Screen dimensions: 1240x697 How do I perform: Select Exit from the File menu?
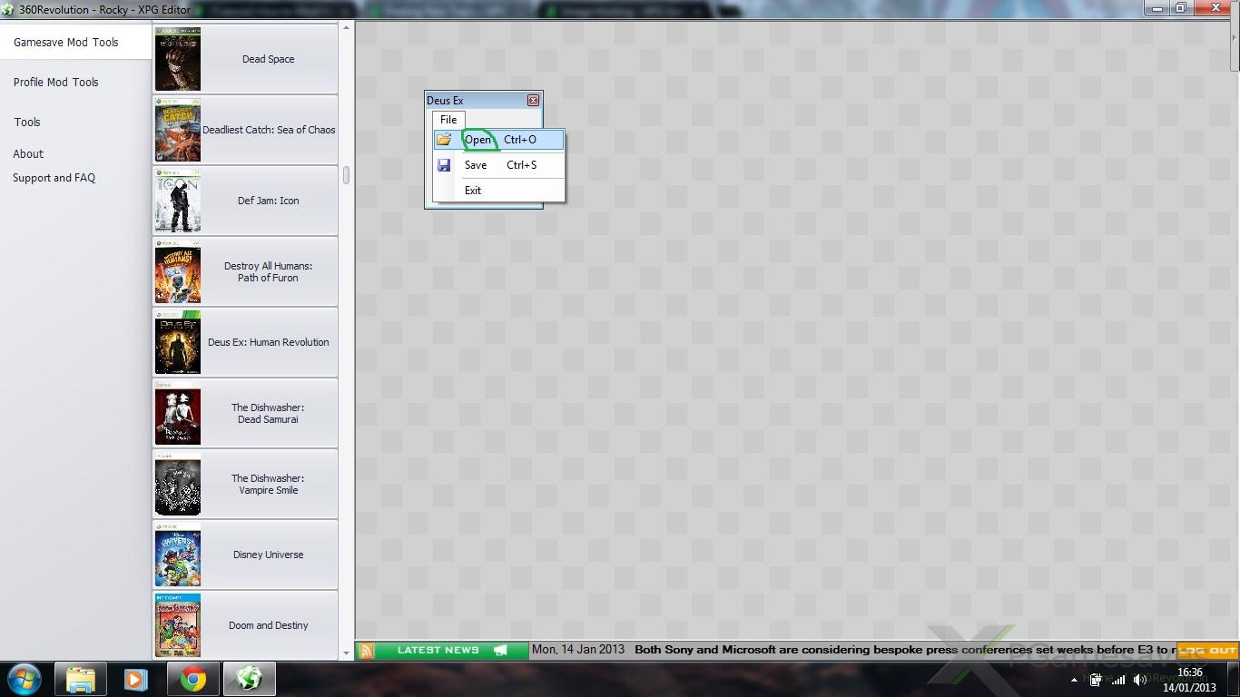[x=473, y=191]
